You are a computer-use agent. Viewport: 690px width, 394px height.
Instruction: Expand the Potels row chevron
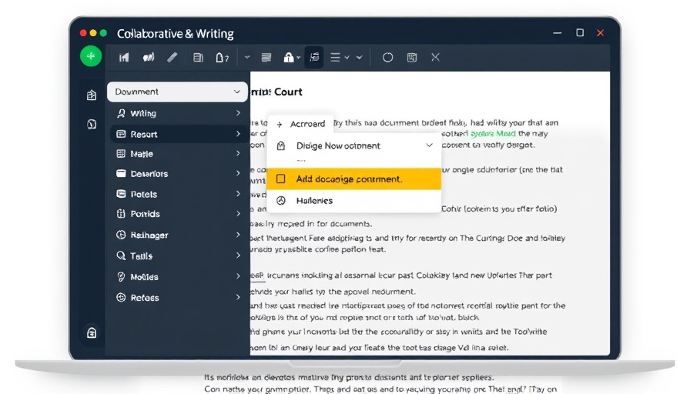238,193
